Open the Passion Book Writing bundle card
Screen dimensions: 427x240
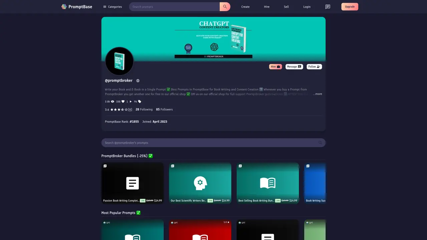[132, 183]
